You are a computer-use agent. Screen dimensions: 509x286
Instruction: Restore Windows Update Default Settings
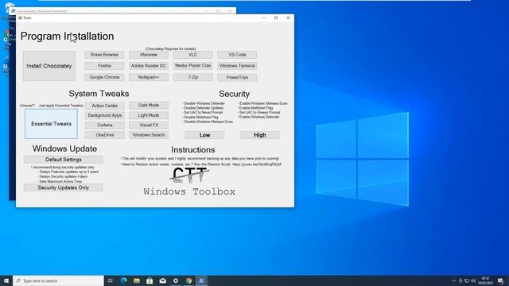[x=64, y=160]
